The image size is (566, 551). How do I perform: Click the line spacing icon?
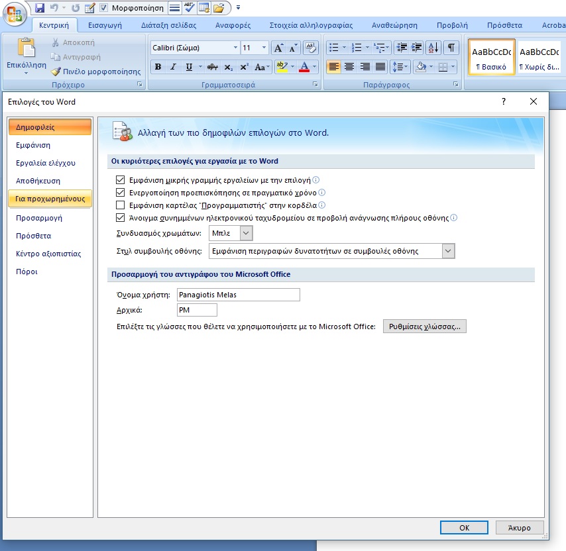pos(400,67)
